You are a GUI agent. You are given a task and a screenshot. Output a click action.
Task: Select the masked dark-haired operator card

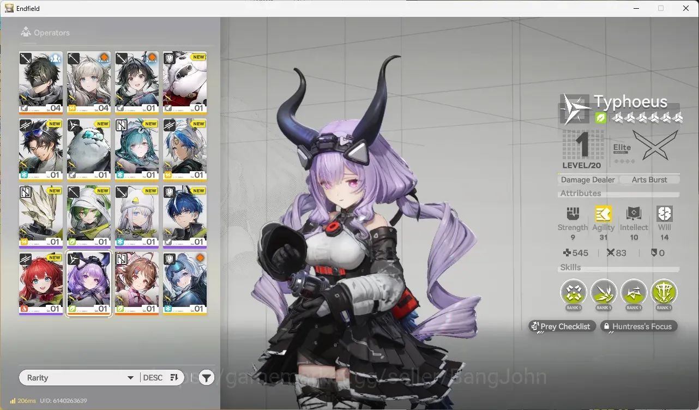point(40,83)
